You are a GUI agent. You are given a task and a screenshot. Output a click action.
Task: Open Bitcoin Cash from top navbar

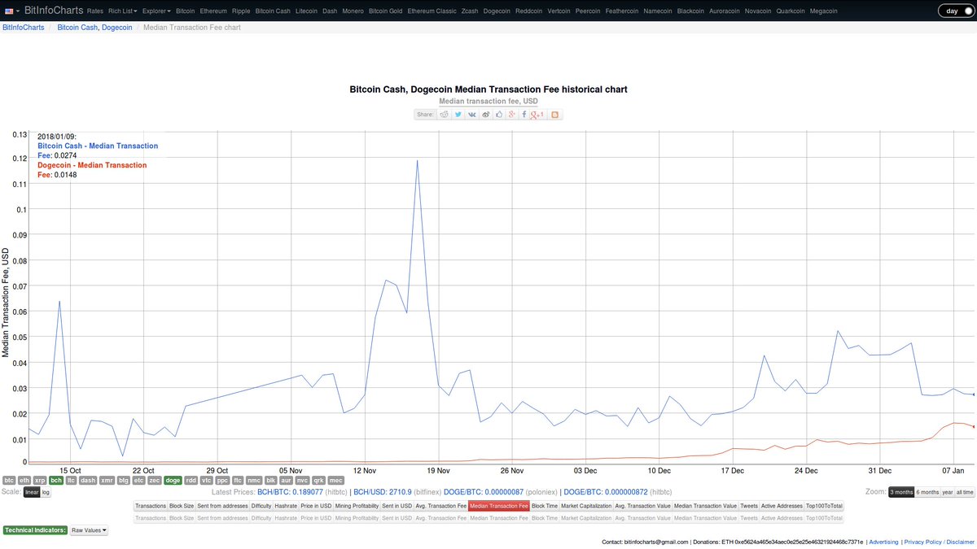(x=273, y=11)
